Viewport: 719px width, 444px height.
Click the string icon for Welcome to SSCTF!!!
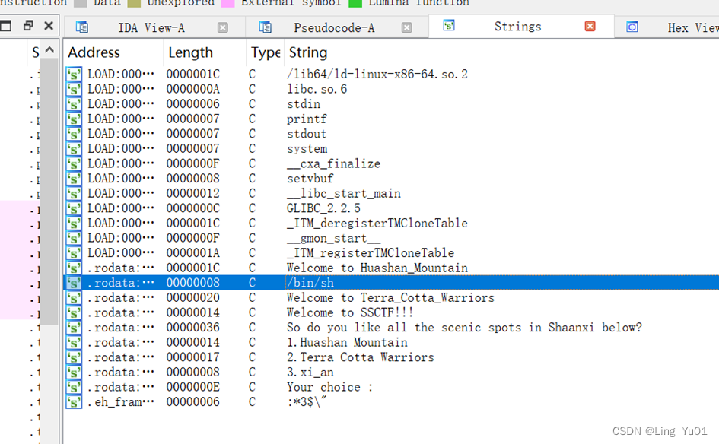(74, 312)
